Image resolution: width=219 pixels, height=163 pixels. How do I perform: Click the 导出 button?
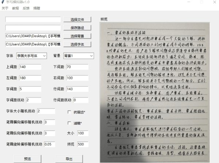click(69, 159)
